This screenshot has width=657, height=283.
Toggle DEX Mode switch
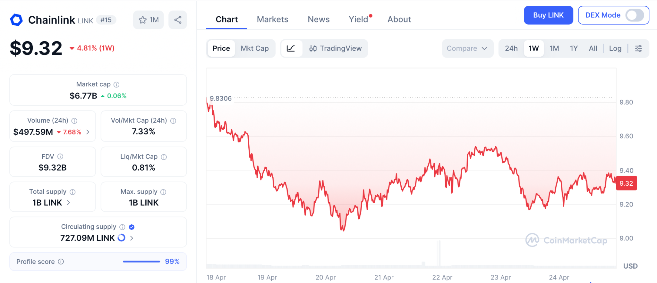point(635,15)
